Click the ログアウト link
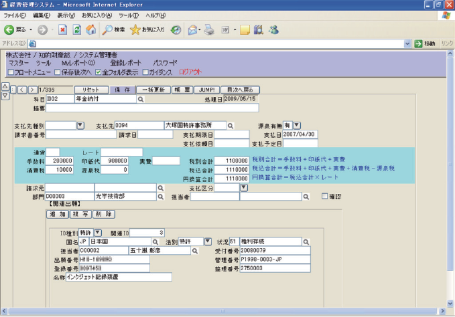 pos(190,72)
